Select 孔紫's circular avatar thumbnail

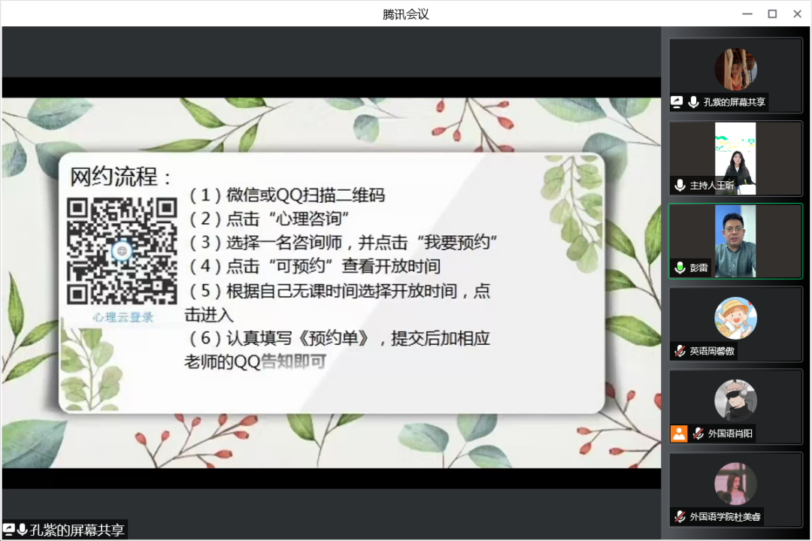coord(735,69)
